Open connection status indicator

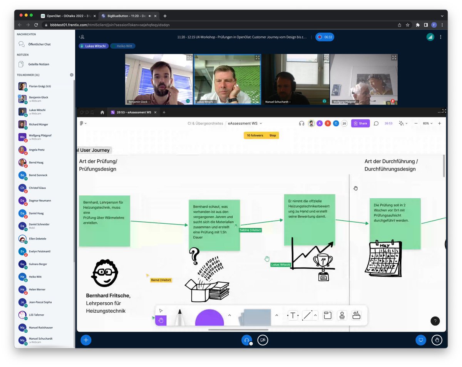(x=430, y=37)
